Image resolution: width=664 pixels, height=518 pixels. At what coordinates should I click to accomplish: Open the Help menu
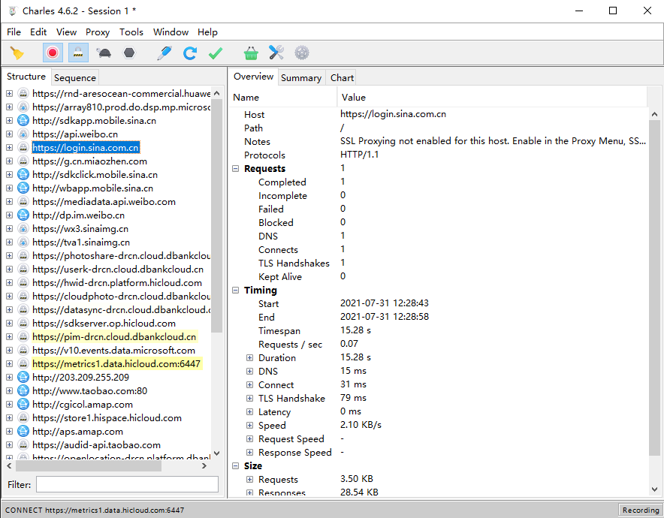(207, 32)
